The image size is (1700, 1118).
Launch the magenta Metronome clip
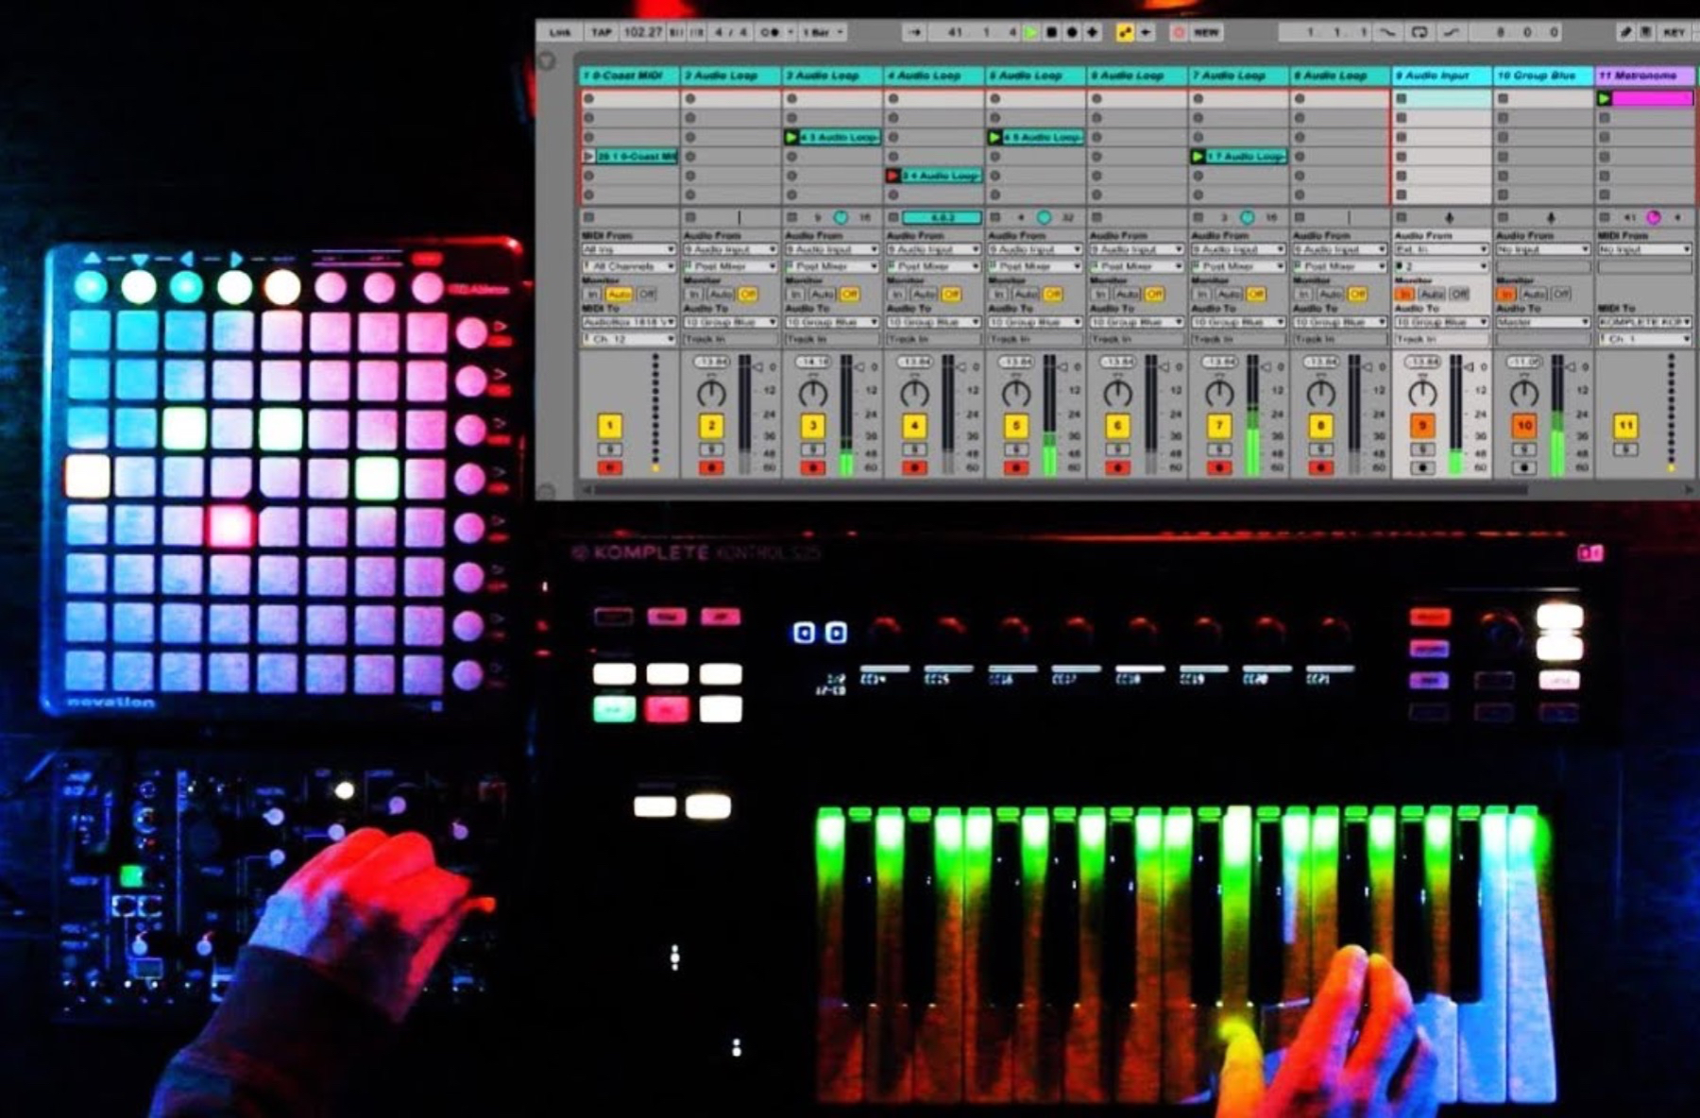click(1604, 98)
